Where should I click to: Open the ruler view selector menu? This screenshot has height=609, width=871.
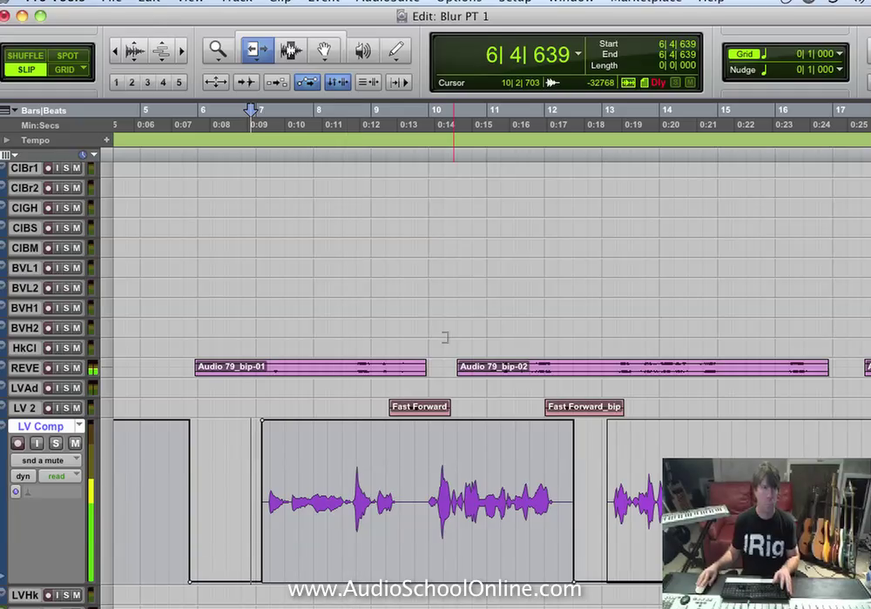click(x=9, y=110)
